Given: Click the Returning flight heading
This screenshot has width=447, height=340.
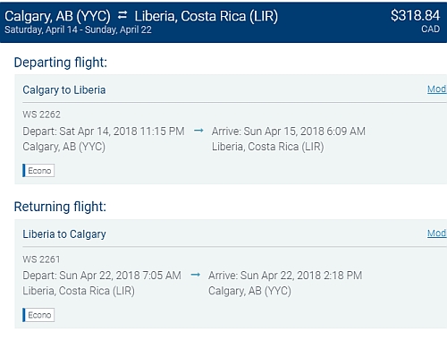Looking at the screenshot, I should pos(60,207).
